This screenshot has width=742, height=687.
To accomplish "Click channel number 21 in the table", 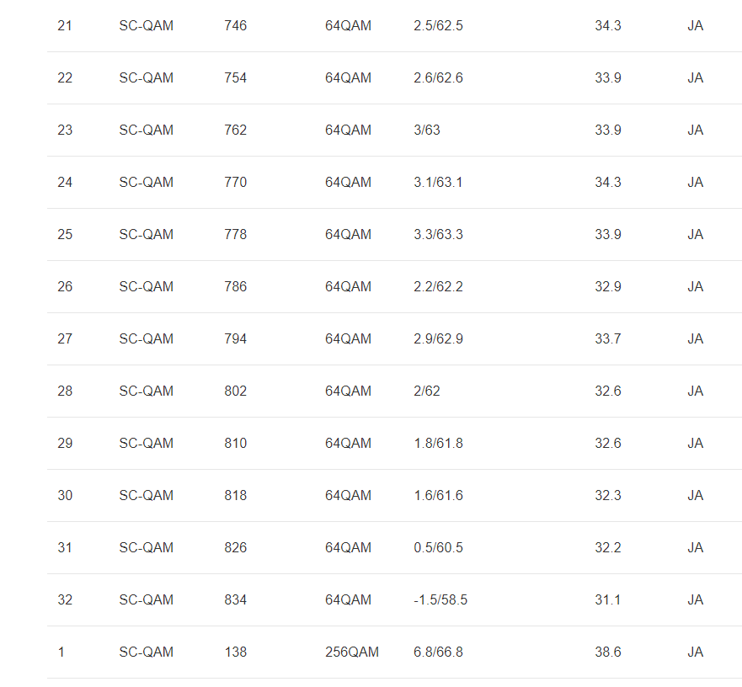I will pos(65,26).
